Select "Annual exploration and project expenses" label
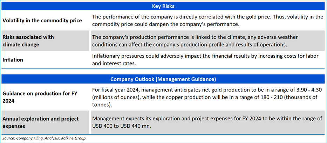This screenshot has height=143, width=327. pos(41,122)
